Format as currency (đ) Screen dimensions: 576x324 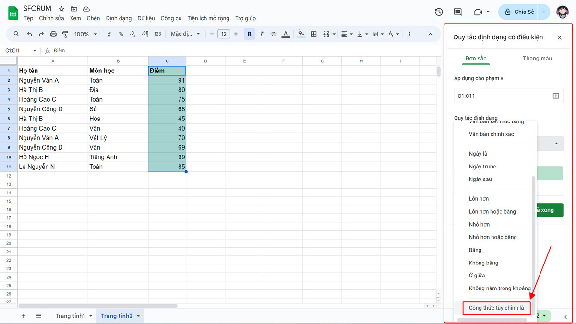coord(109,34)
